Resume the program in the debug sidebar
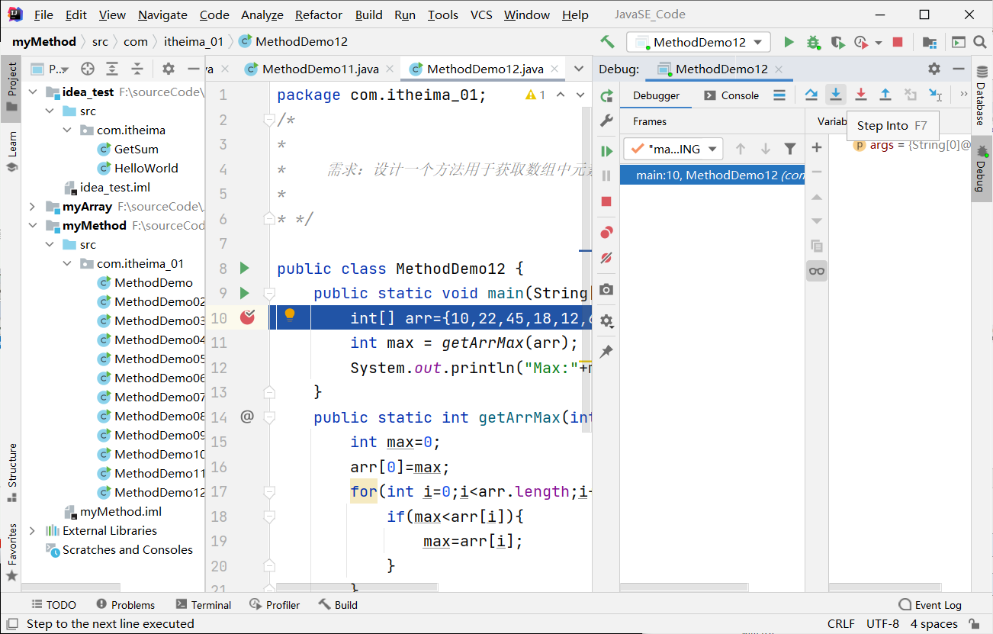Screen dimensions: 993x634 coord(606,151)
